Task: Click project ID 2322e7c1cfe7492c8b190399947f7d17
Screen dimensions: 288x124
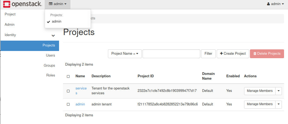Action: point(167,91)
